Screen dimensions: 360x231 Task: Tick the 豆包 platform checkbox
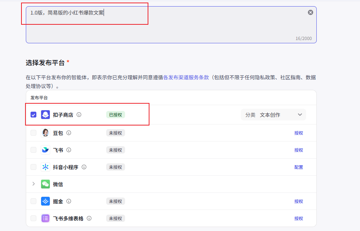point(33,133)
